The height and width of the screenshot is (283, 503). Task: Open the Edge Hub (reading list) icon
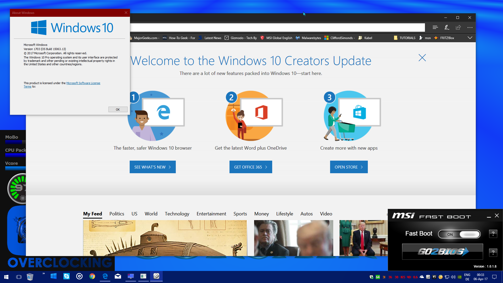435,28
